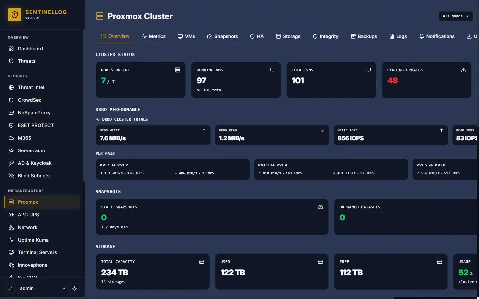Switch to the Metrics tab
Viewport: 479px width, 299px height.
pos(154,36)
